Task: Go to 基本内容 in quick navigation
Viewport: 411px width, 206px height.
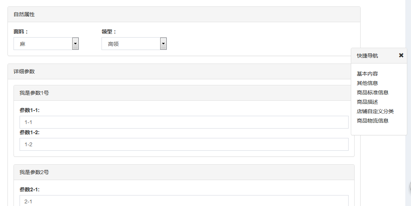Action: [367, 74]
